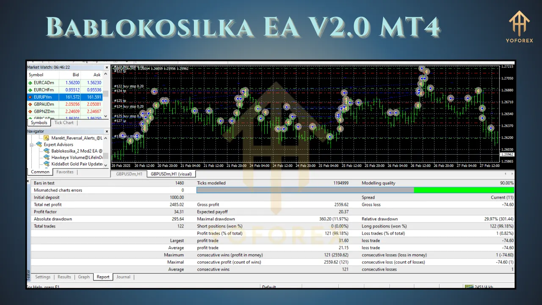This screenshot has height=305, width=542.
Task: Click the Spread Current (11) value
Action: [502, 197]
